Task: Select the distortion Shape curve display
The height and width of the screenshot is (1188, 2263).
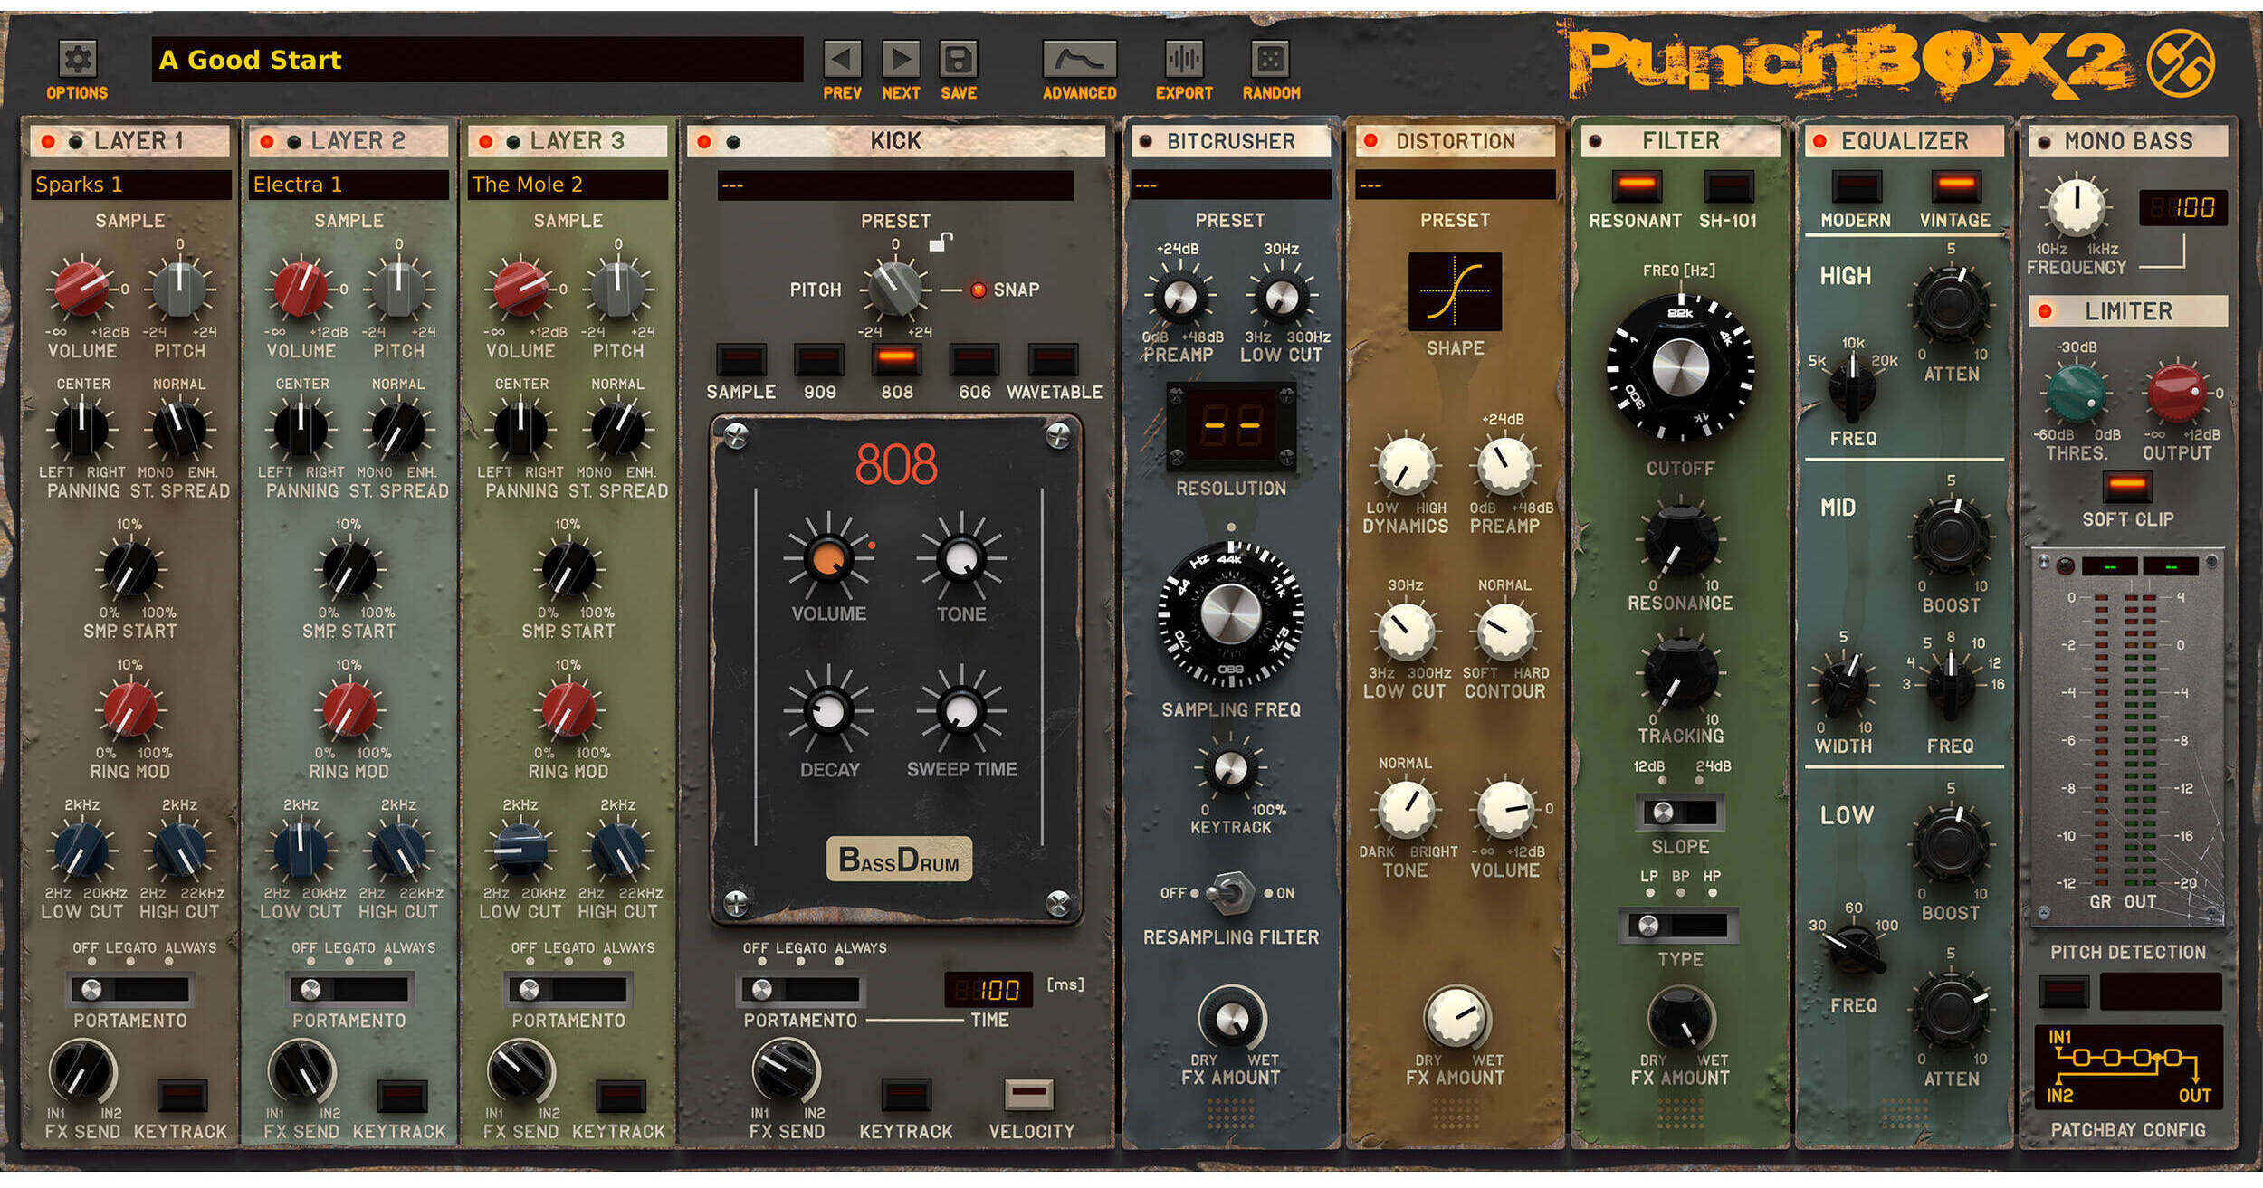Action: pos(1455,291)
